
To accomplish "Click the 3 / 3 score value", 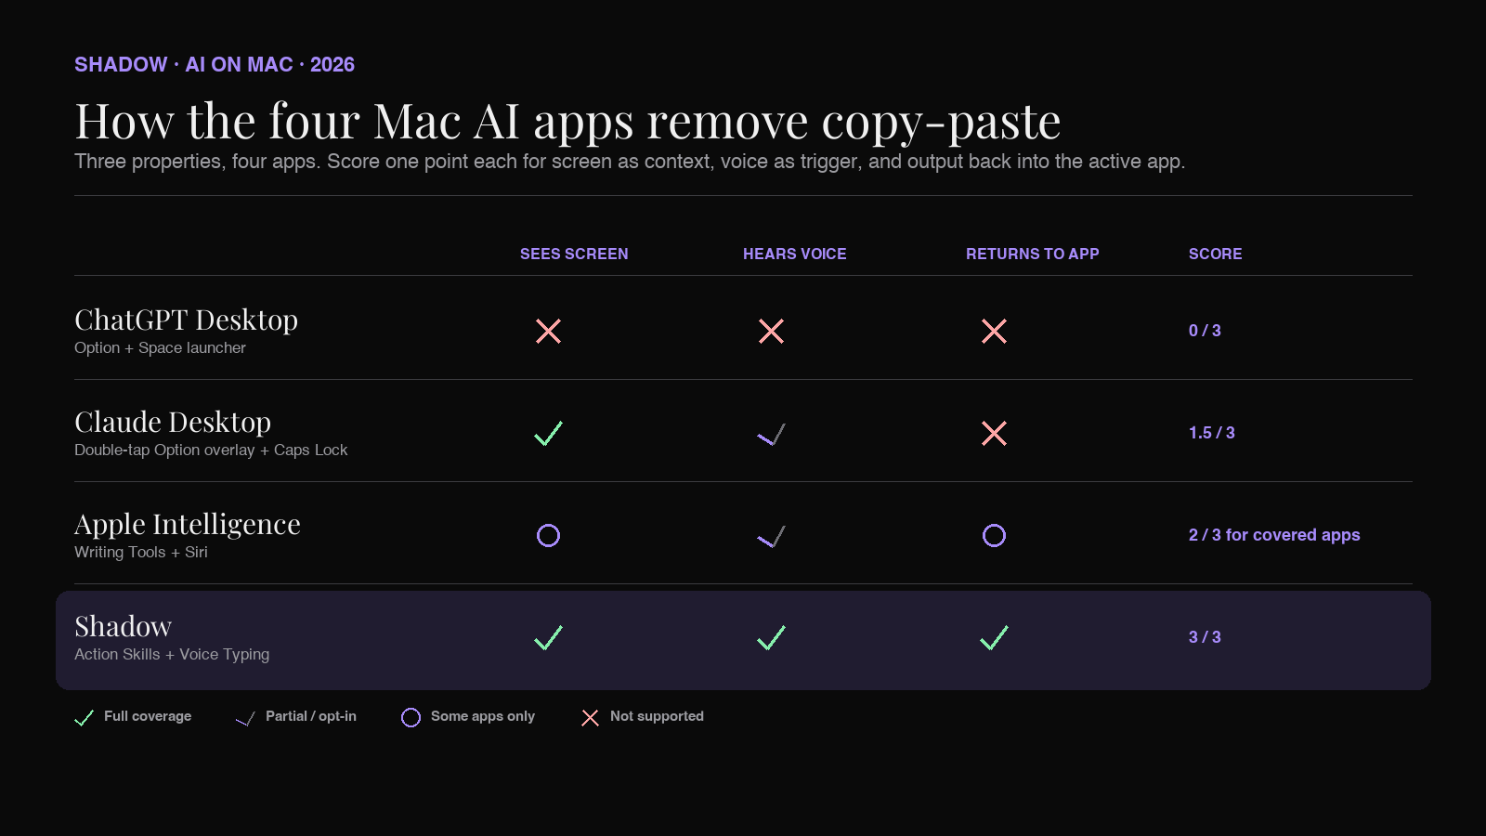I will tap(1205, 637).
